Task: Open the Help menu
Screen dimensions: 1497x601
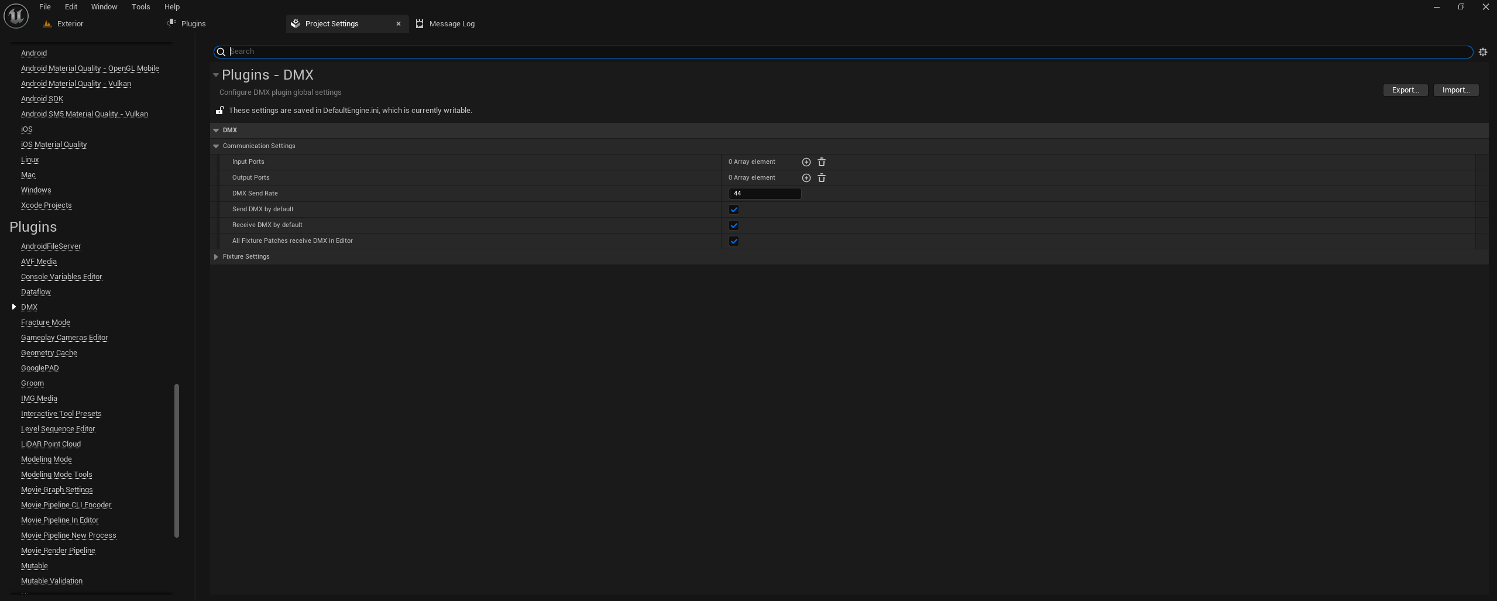Action: (172, 7)
